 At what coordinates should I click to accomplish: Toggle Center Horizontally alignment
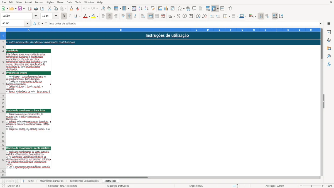click(x=110, y=16)
